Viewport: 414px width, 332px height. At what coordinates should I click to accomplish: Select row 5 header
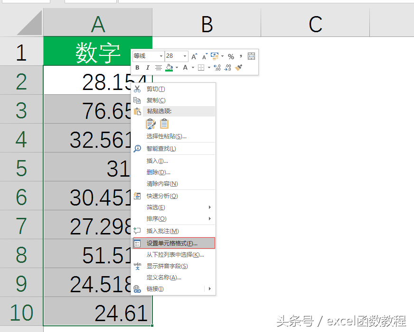(x=21, y=167)
